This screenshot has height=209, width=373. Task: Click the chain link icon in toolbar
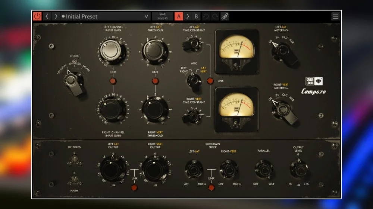point(225,16)
